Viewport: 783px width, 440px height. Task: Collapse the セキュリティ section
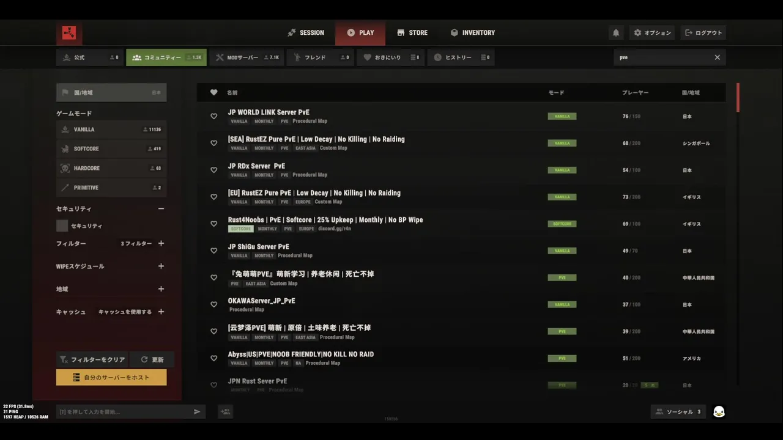[161, 208]
